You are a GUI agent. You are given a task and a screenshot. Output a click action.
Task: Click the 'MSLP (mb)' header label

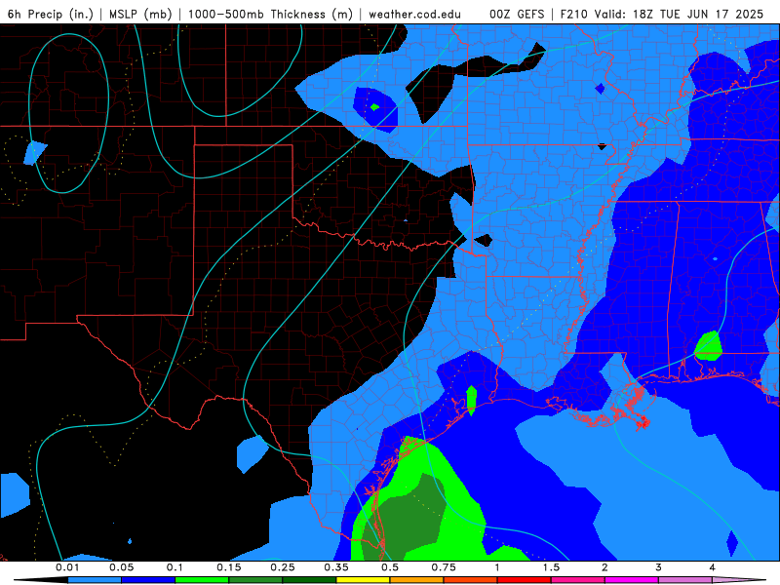(140, 14)
